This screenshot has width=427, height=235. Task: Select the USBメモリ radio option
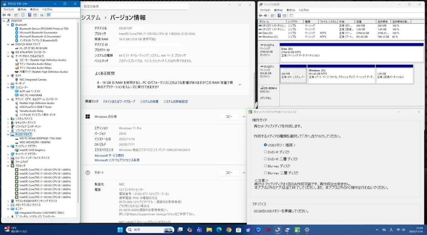coord(265,145)
